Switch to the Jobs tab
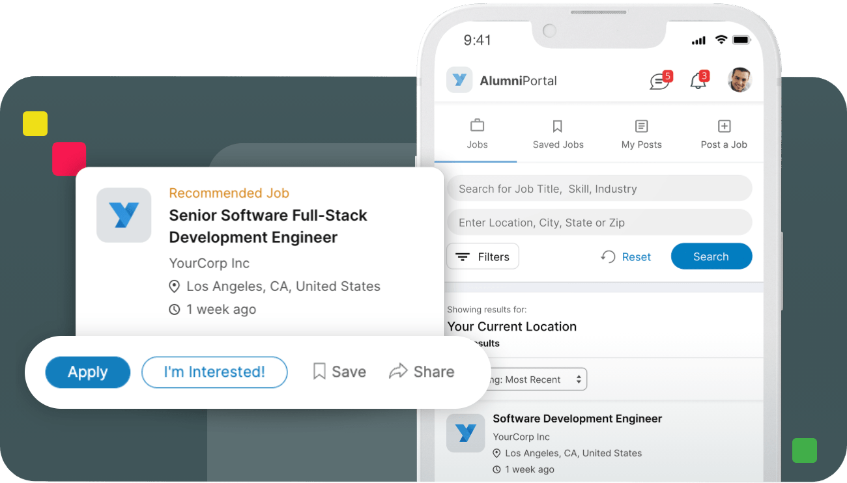Image resolution: width=847 pixels, height=483 pixels. pyautogui.click(x=477, y=134)
